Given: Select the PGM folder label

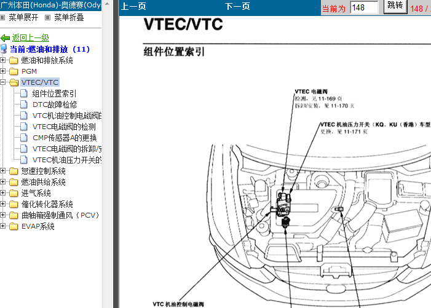Looking at the screenshot, I should pyautogui.click(x=29, y=71).
